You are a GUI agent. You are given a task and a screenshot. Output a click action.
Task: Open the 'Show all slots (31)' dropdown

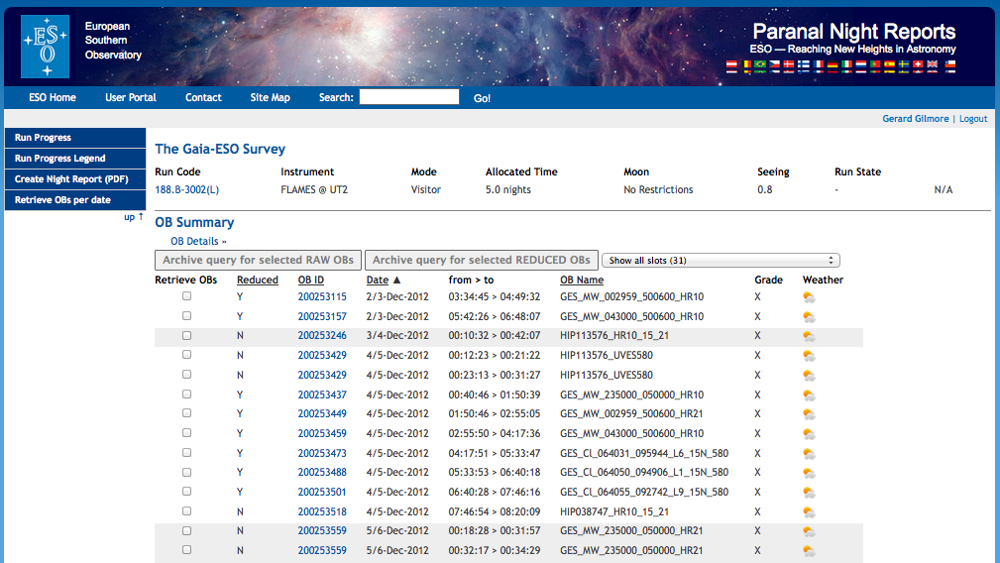point(721,261)
